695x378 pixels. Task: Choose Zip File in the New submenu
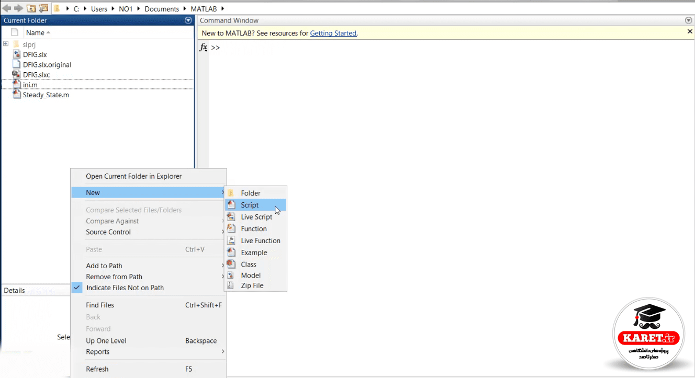click(x=255, y=285)
